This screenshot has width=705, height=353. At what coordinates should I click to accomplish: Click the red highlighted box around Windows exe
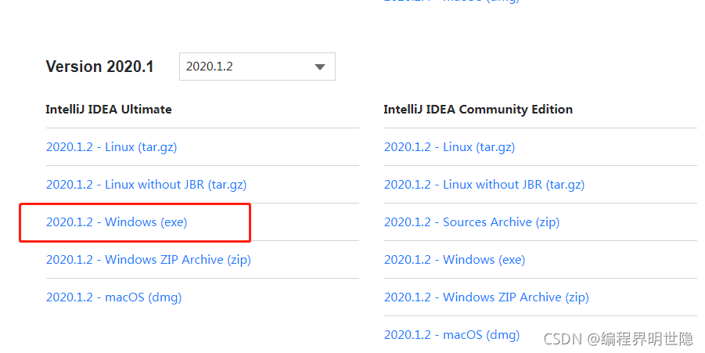pos(135,222)
